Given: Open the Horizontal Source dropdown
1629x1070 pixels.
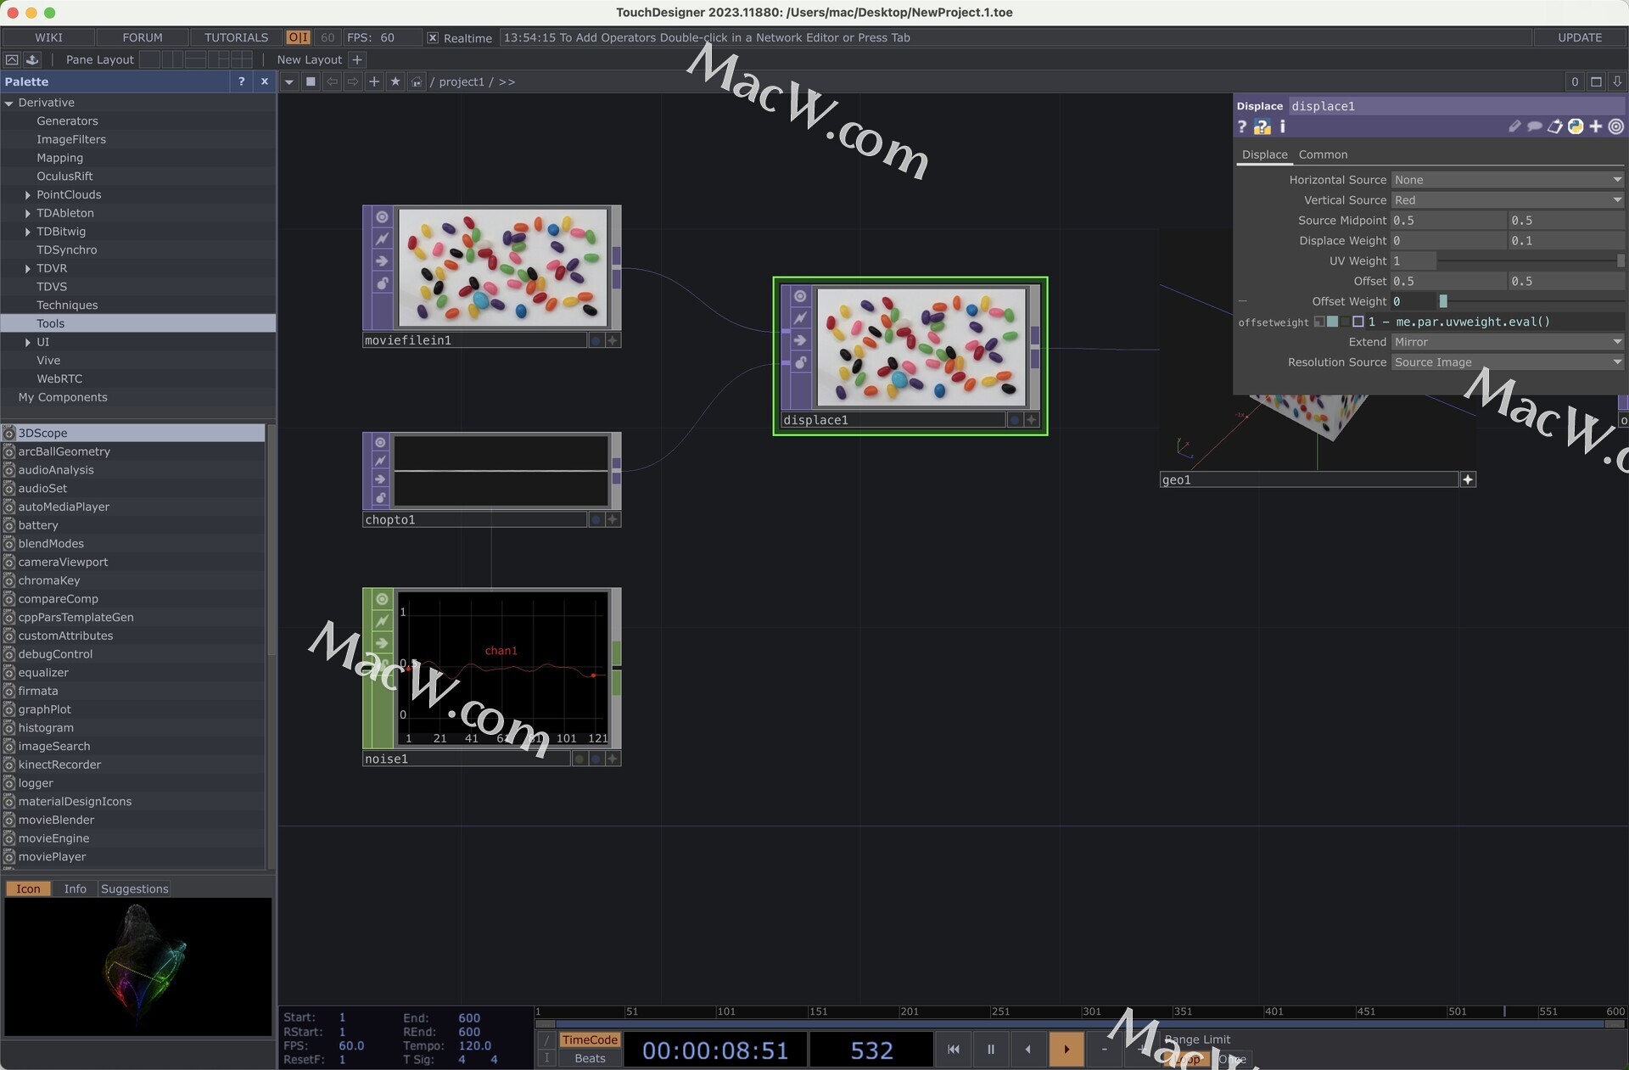Looking at the screenshot, I should pyautogui.click(x=1508, y=180).
